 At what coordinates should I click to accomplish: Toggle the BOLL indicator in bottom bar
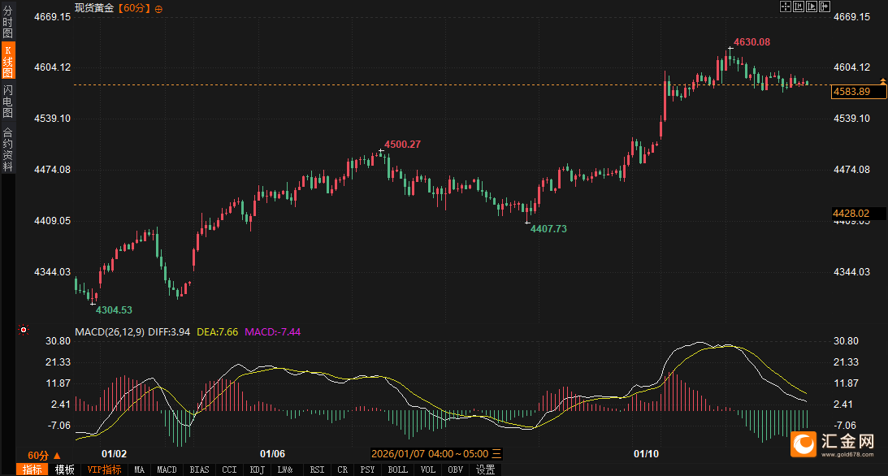(397, 470)
